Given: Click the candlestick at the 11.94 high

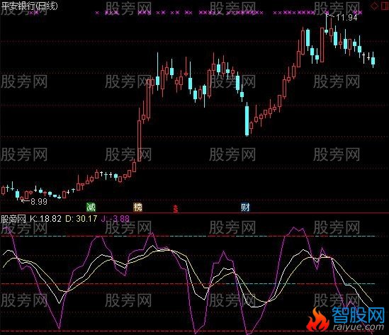Looking at the screenshot, I should point(326,24).
